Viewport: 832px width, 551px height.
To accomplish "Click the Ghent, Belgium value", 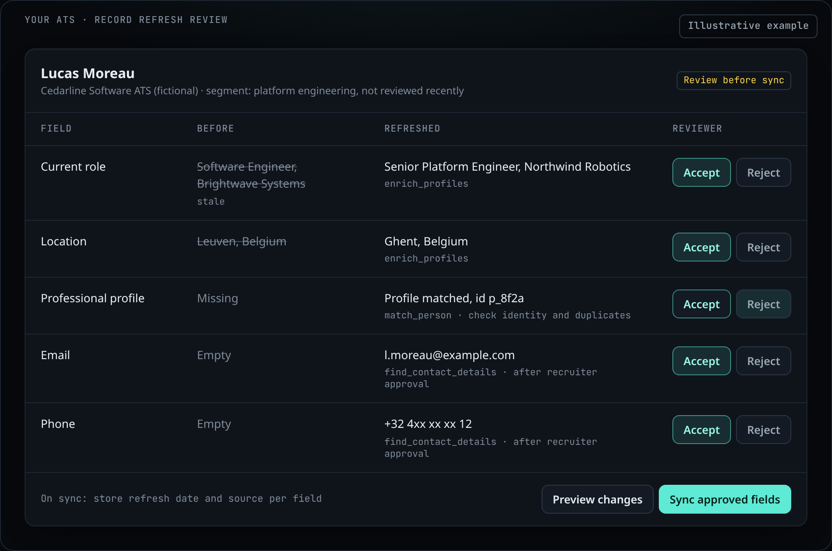I will (426, 241).
